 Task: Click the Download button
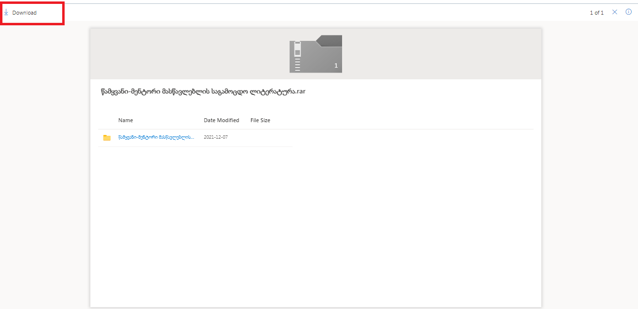coord(20,13)
